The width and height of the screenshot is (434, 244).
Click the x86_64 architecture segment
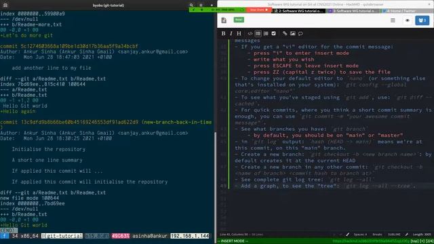(29, 236)
